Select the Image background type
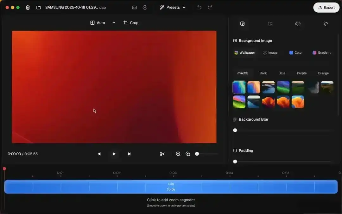Screen dimensions: 342x214 pyautogui.click(x=270, y=53)
